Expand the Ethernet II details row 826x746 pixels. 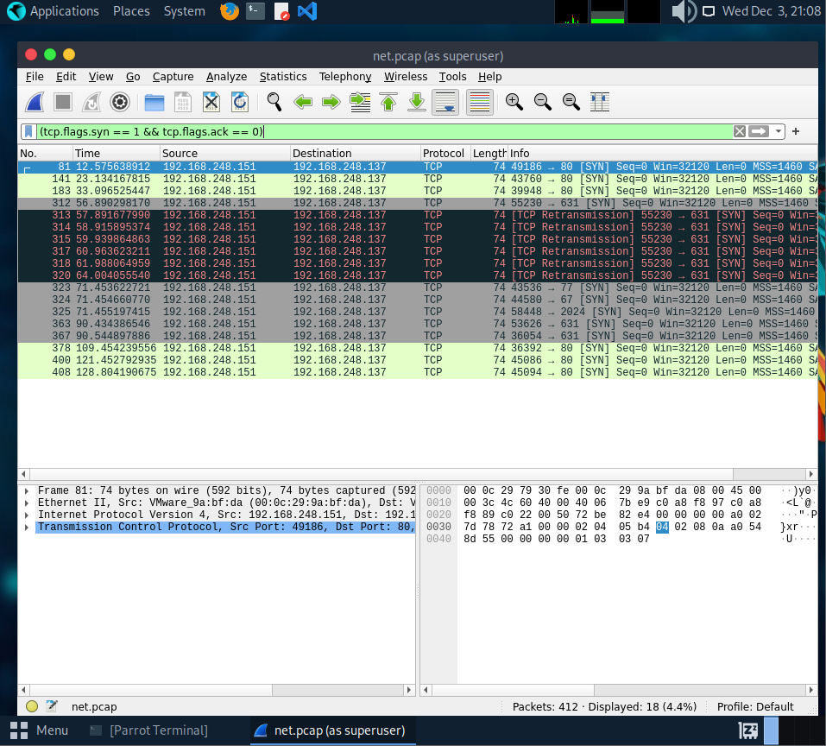pyautogui.click(x=28, y=503)
